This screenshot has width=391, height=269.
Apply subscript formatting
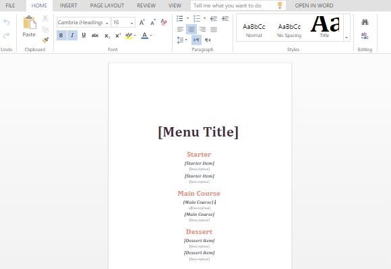107,36
